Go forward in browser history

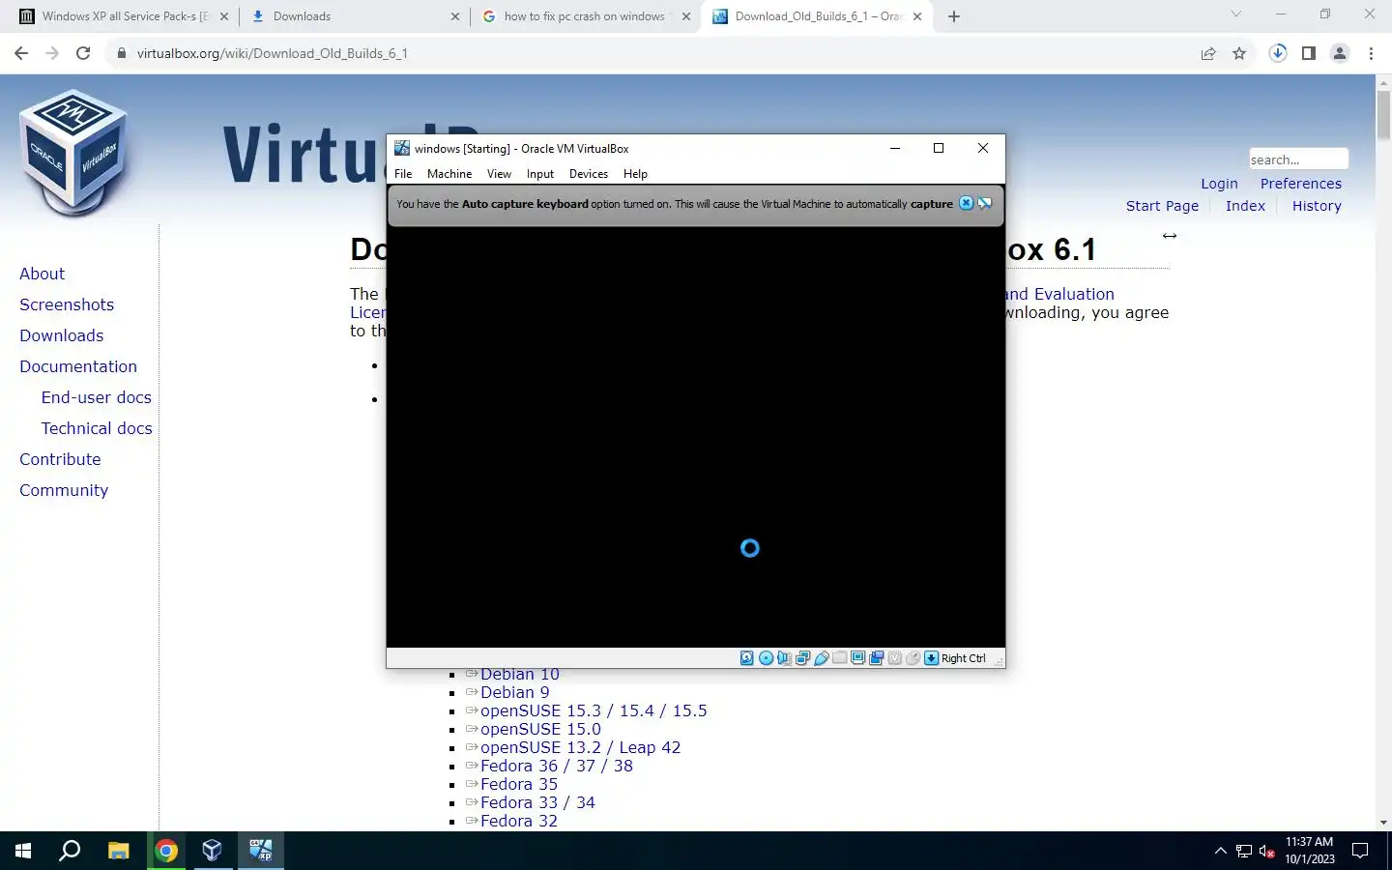click(52, 53)
